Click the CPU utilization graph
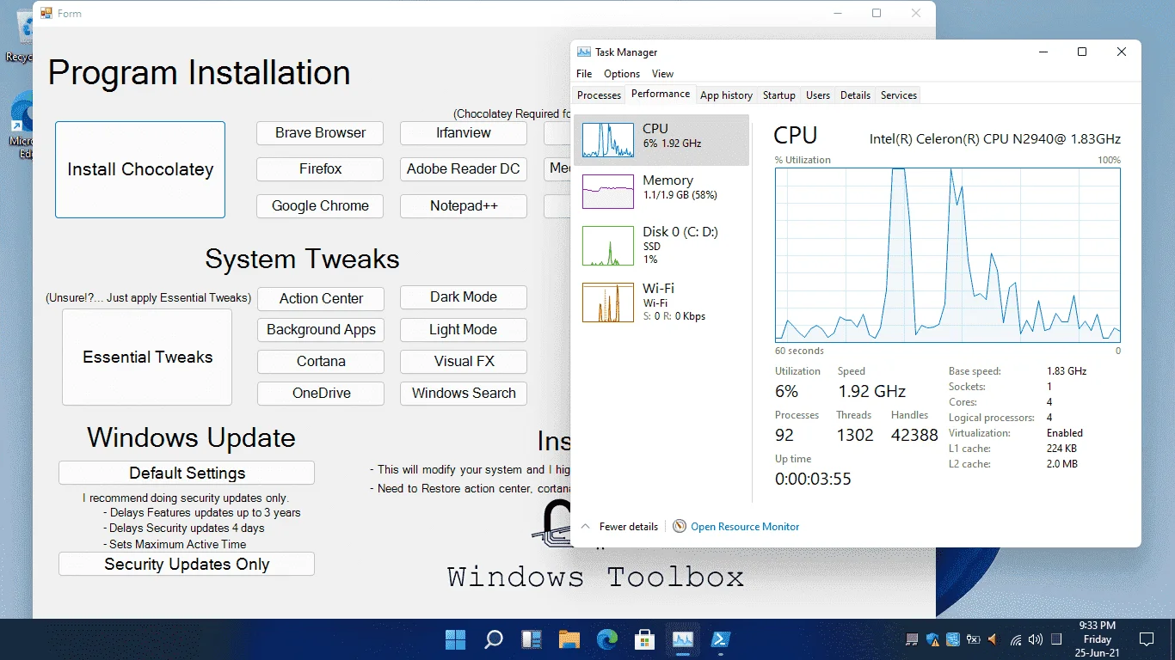 (948, 254)
